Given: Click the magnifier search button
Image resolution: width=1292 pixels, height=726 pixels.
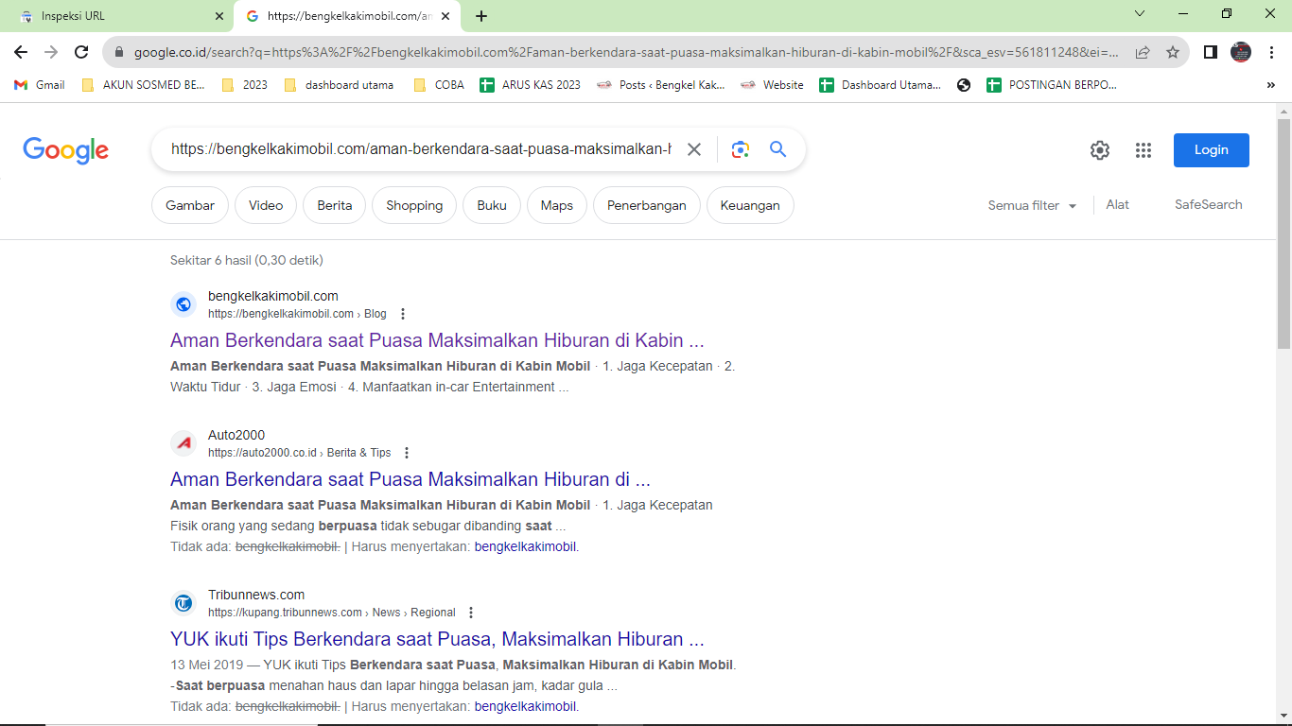Looking at the screenshot, I should click(x=777, y=149).
